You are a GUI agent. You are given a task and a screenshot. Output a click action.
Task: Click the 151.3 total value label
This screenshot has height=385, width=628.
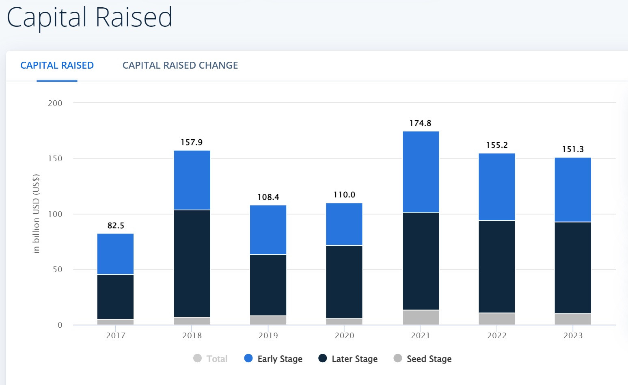pyautogui.click(x=573, y=149)
